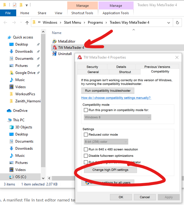The width and height of the screenshot is (184, 205).
Task: Open Music under This PC
Action: click(17, 155)
